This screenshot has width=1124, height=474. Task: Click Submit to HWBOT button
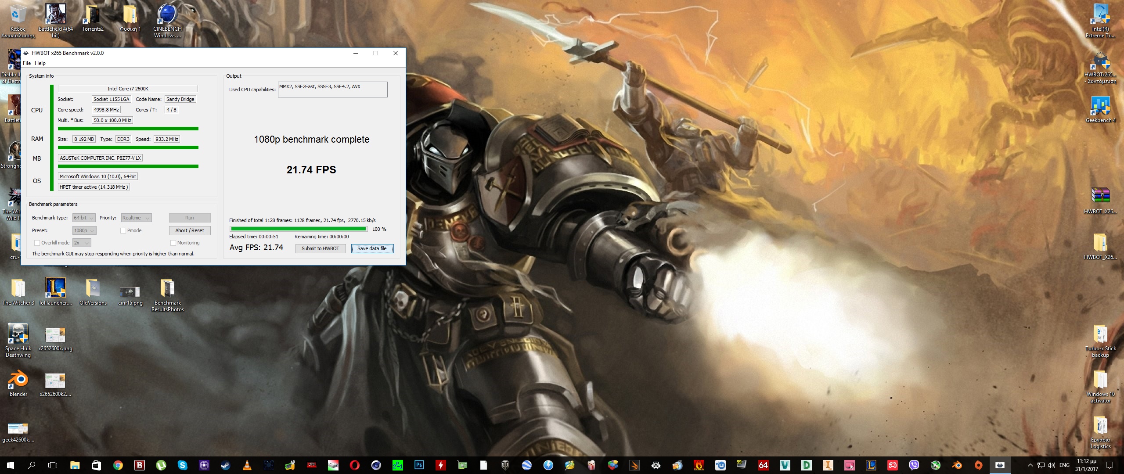tap(320, 248)
